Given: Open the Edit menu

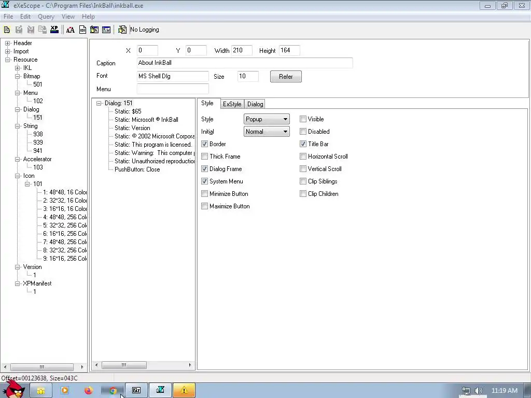Looking at the screenshot, I should [25, 17].
